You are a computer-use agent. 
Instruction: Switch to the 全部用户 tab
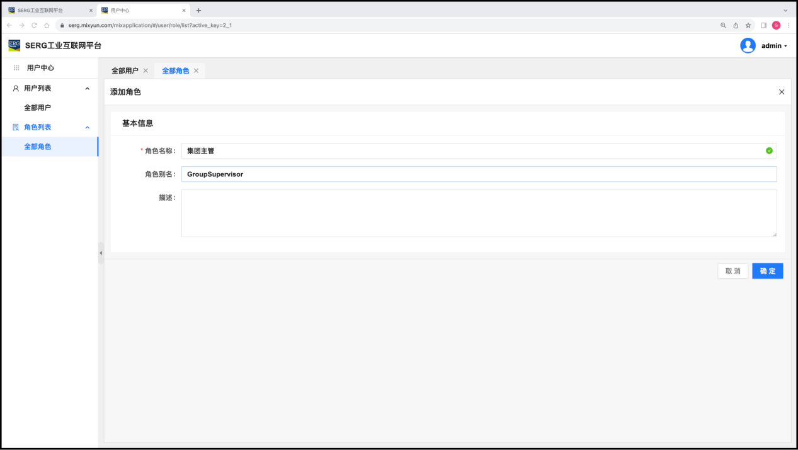point(125,70)
